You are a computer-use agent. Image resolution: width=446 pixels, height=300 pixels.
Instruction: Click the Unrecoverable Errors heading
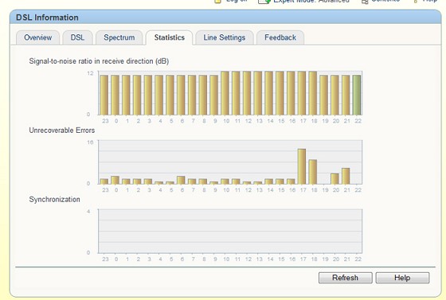[62, 131]
